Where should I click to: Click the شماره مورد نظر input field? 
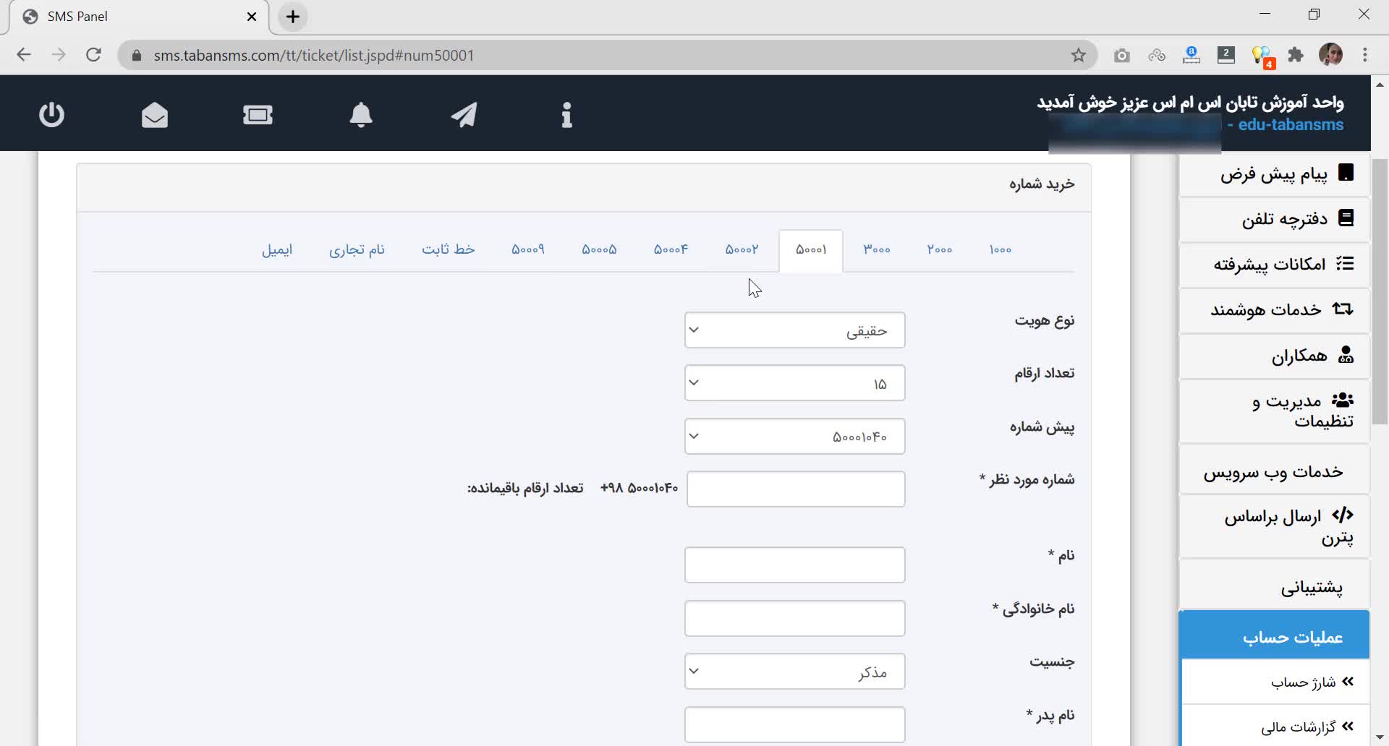click(795, 489)
